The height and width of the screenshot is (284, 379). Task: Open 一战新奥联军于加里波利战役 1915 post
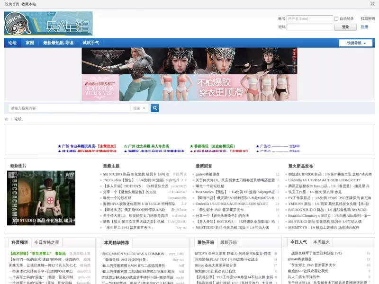(x=315, y=253)
